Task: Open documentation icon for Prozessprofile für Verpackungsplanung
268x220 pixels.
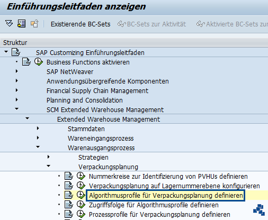Action: [x=69, y=214]
